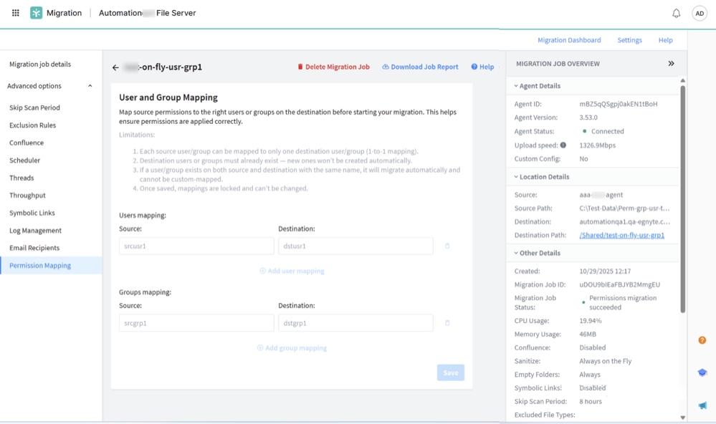The width and height of the screenshot is (716, 424).
Task: Click the upload speed info icon
Action: click(x=563, y=145)
